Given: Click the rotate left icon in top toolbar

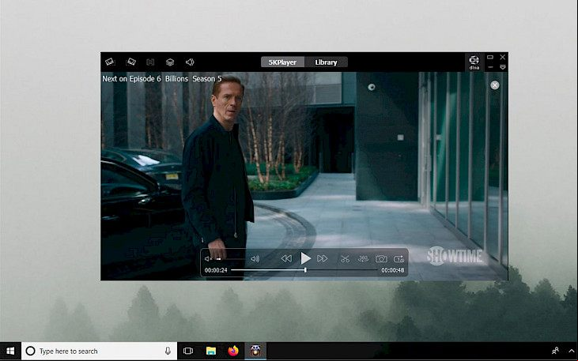Looking at the screenshot, I should click(110, 62).
